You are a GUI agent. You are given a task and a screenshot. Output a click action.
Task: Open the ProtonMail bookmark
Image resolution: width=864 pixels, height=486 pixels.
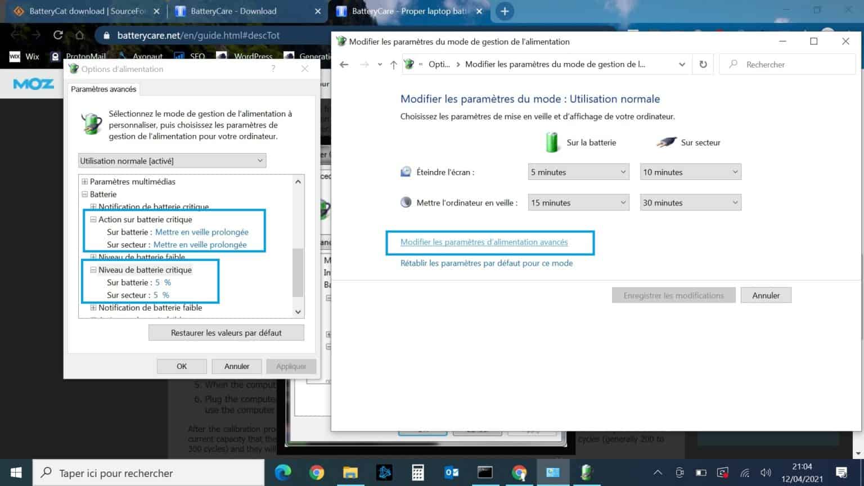point(79,56)
